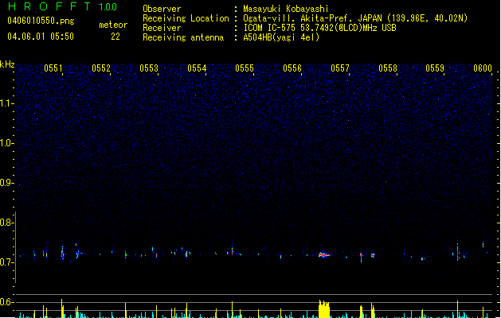Click observer name Masayuki Kobayashi
The image size is (501, 318).
tap(286, 9)
